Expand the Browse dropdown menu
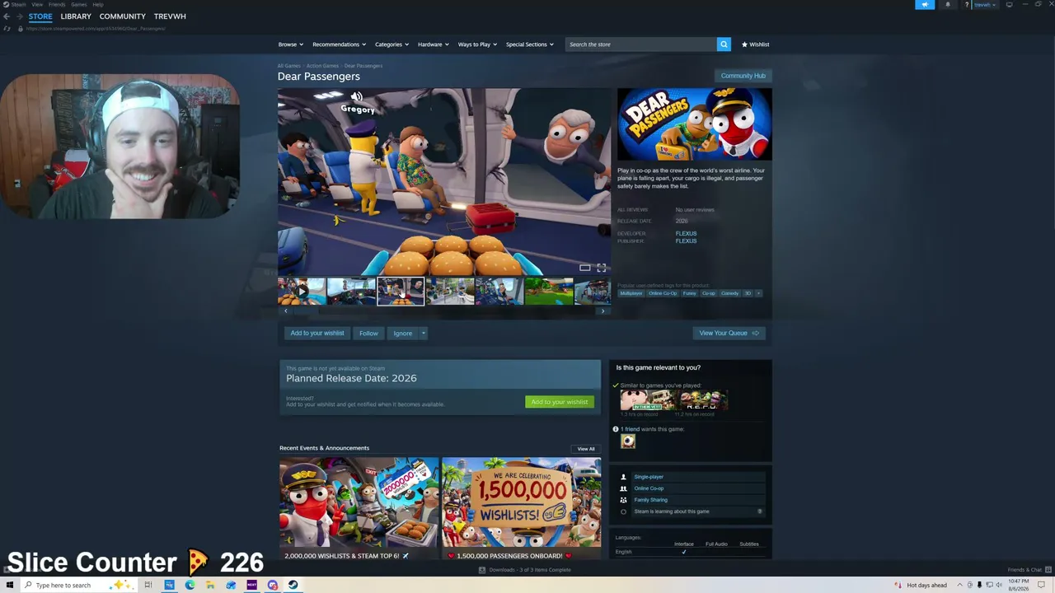Image resolution: width=1055 pixels, height=593 pixels. pos(291,44)
